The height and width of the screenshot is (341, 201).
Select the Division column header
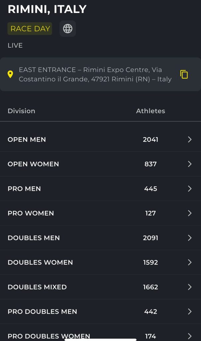pos(21,111)
